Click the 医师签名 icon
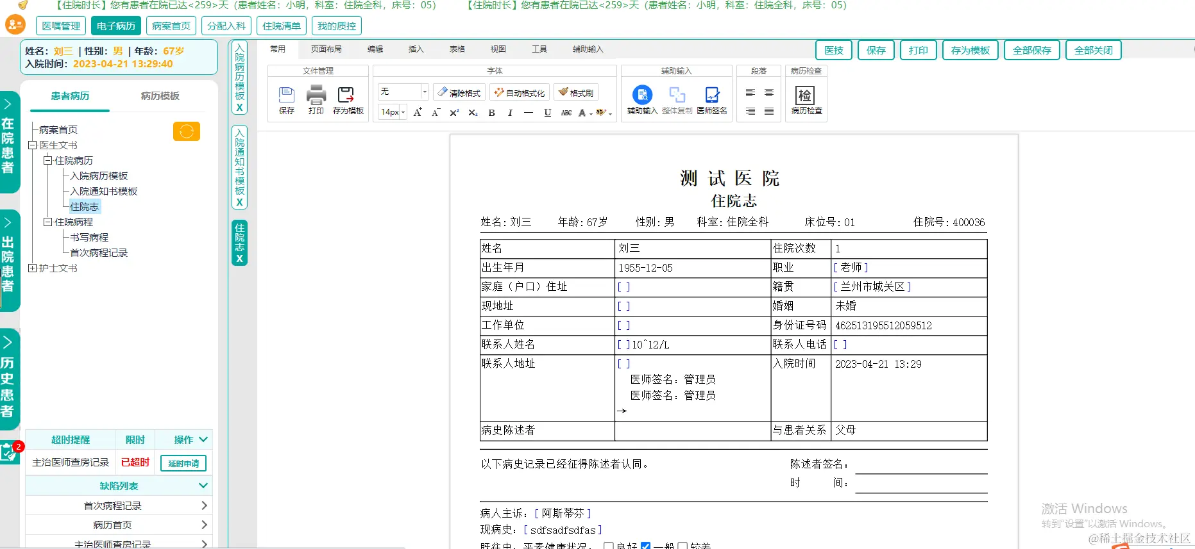 [x=712, y=95]
